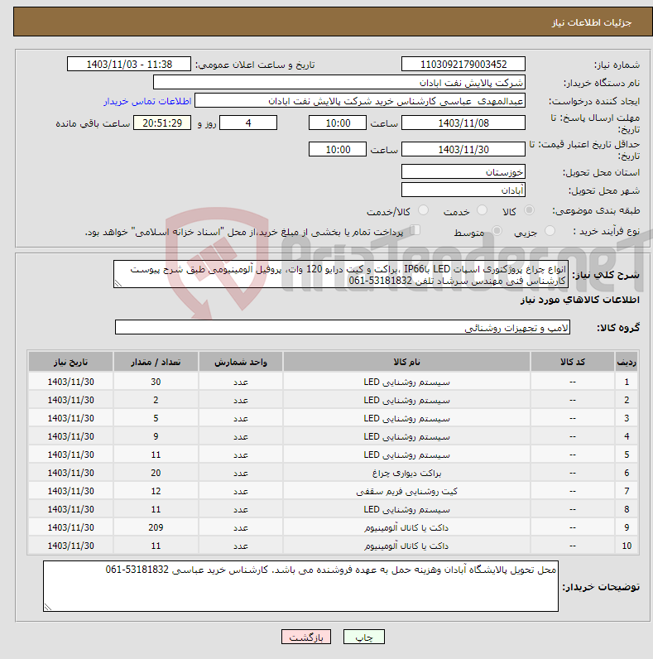Click سیستم روشنایی LED in row 5

pos(406,455)
